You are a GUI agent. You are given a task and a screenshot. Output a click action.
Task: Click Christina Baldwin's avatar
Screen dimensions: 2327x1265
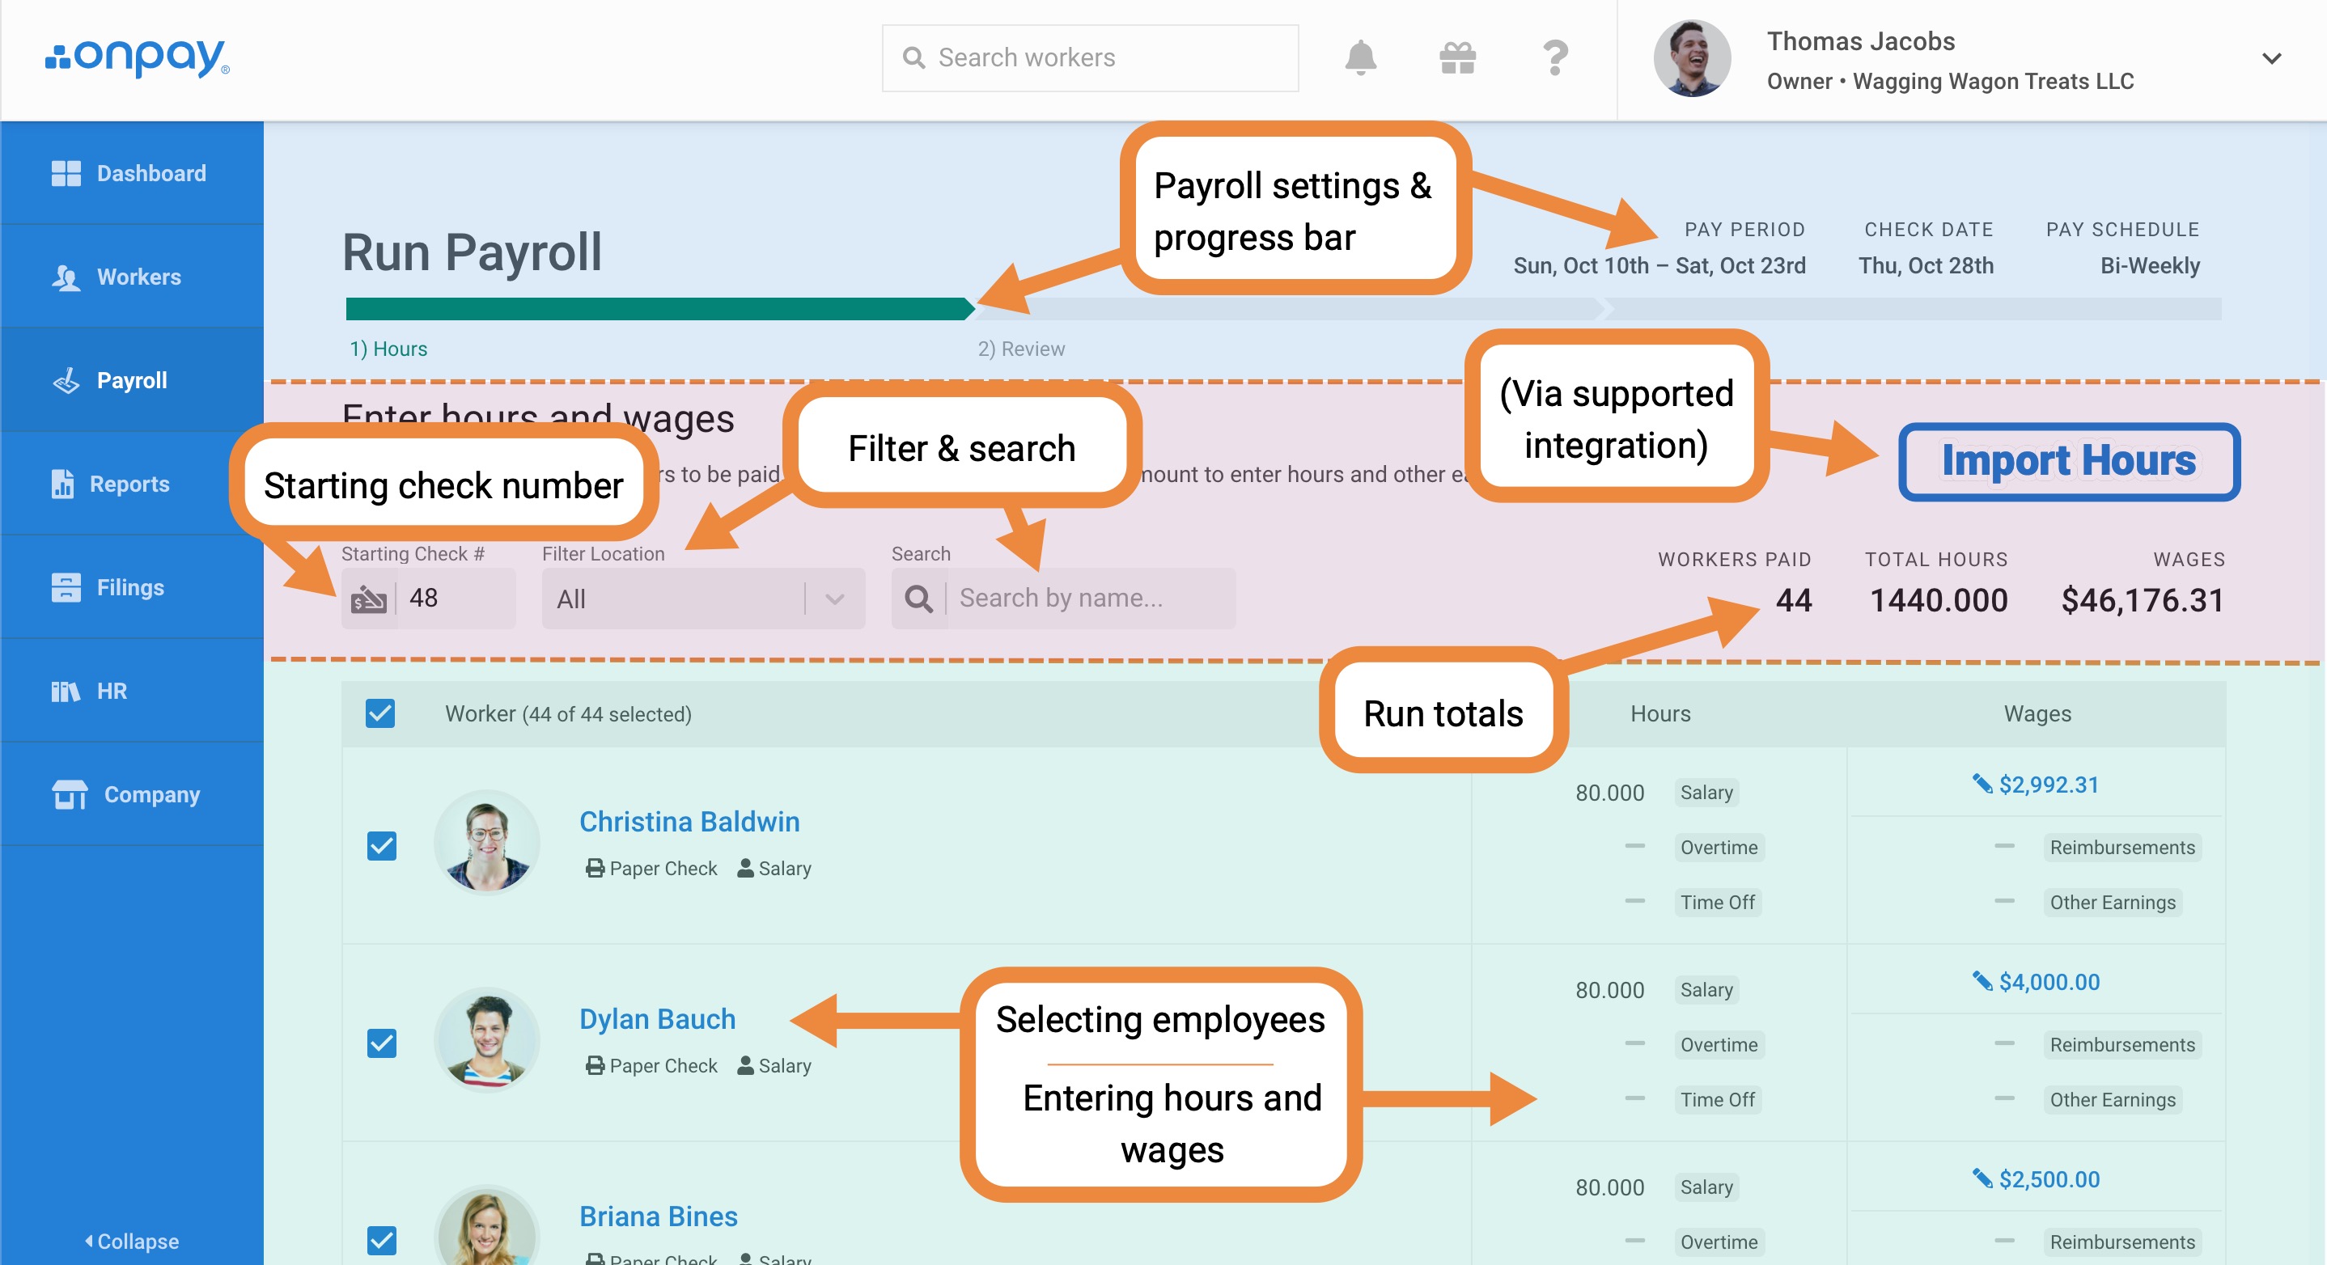coord(487,843)
